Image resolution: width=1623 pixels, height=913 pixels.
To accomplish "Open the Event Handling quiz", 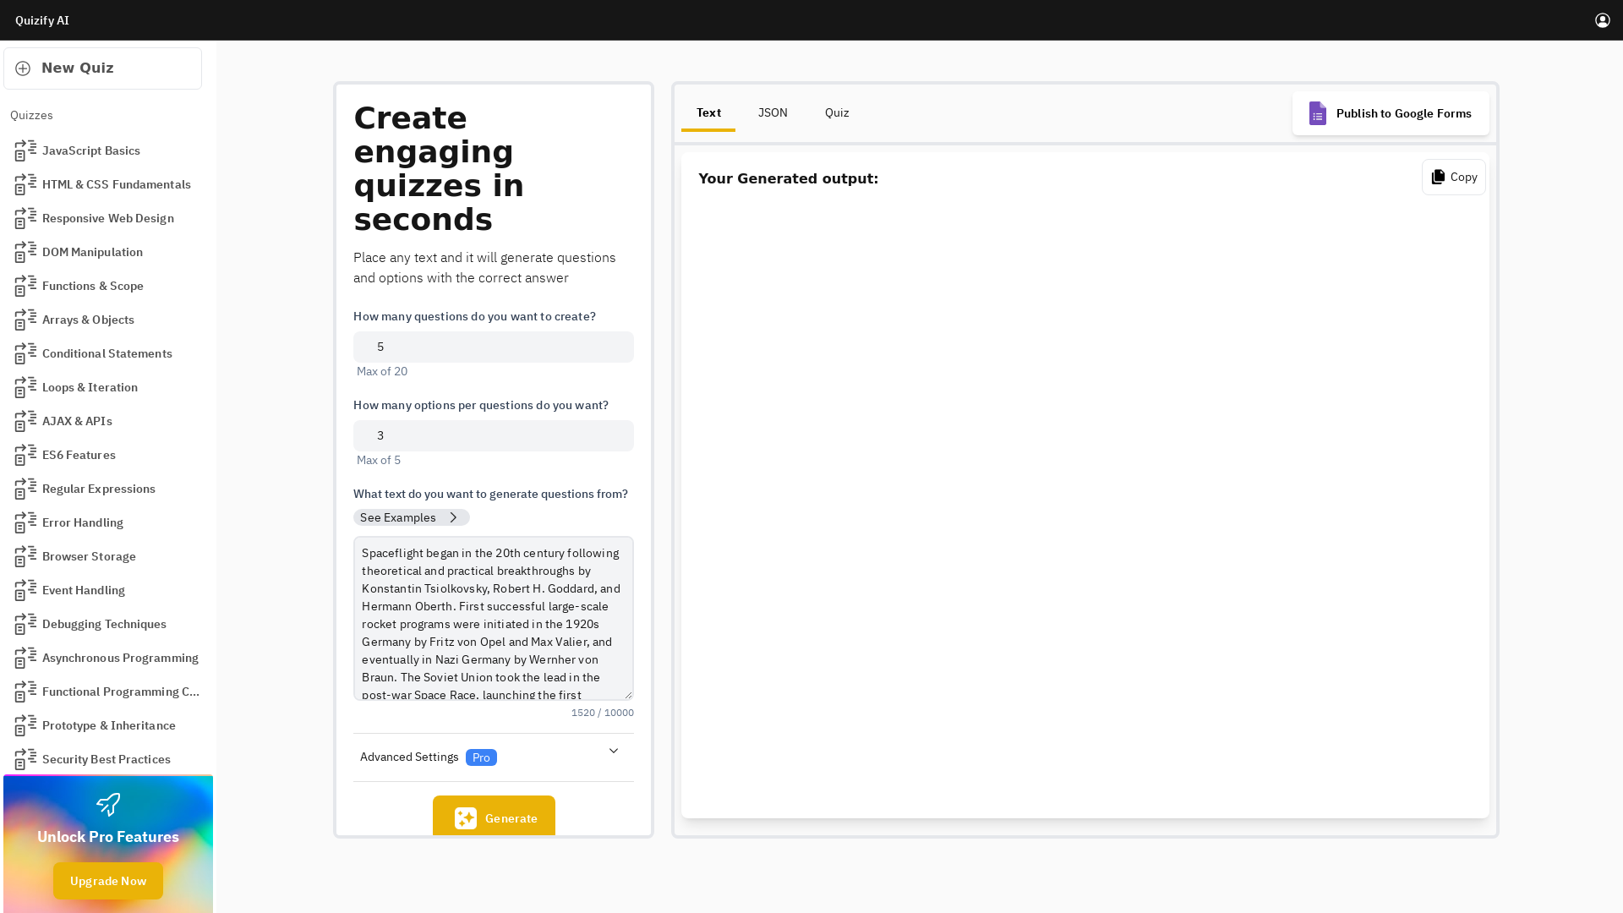I will click(84, 590).
